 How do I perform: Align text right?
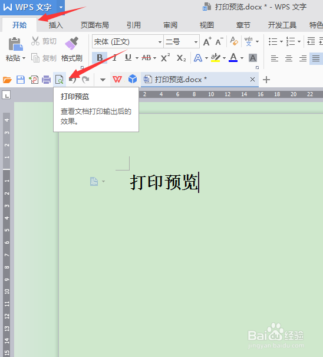[x=303, y=58]
